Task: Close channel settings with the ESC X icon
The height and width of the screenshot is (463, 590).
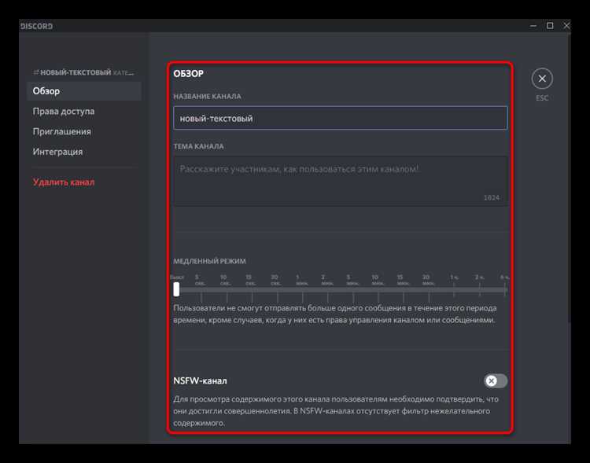Action: (x=542, y=79)
